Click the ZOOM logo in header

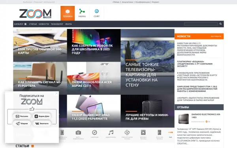36,13
